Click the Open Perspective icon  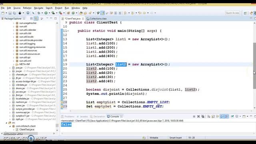245,13
